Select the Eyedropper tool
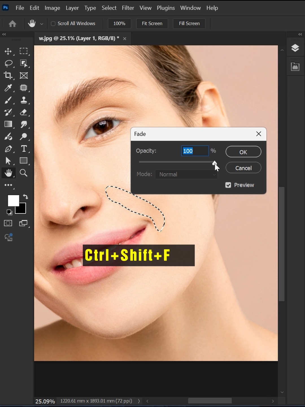The width and height of the screenshot is (305, 407). pyautogui.click(x=8, y=88)
